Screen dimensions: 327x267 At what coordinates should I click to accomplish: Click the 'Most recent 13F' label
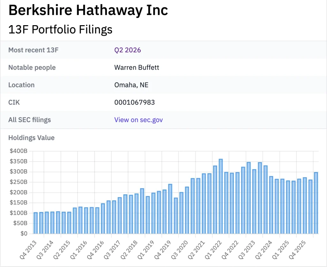[x=33, y=50]
